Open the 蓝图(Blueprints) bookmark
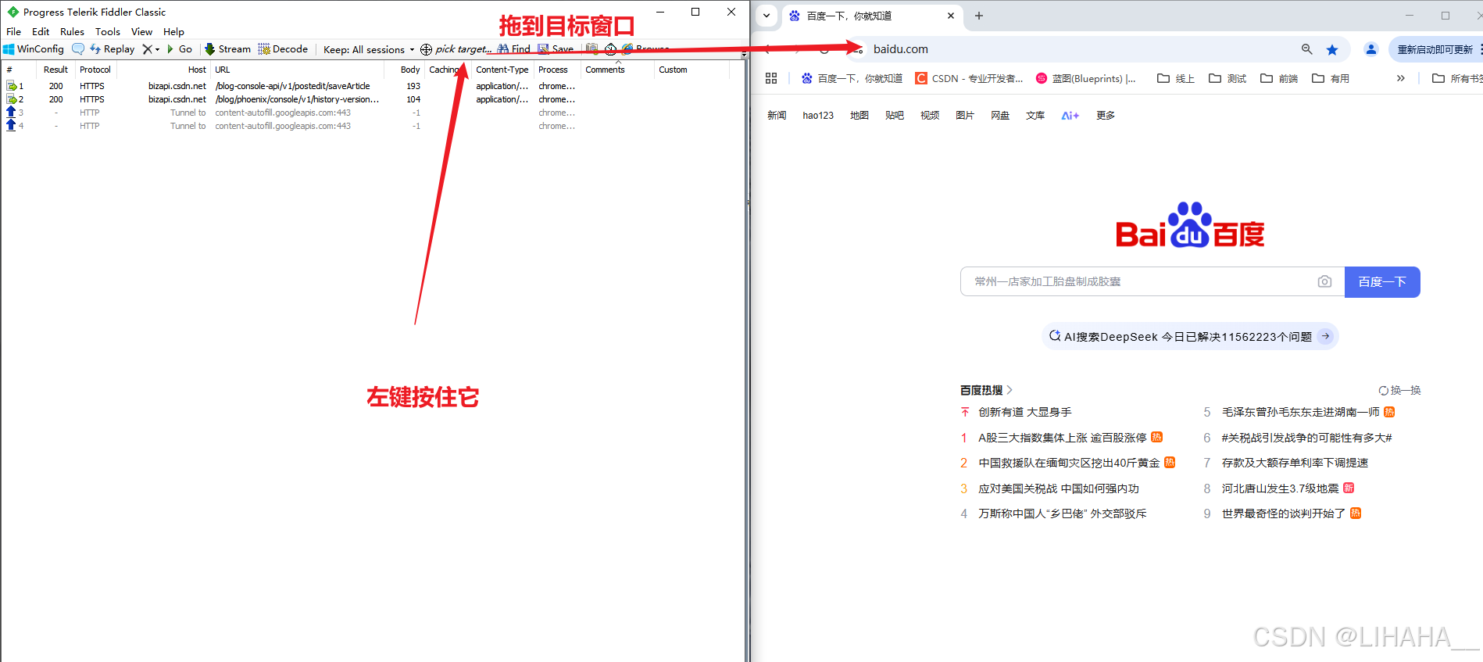Viewport: 1483px width, 662px height. (1086, 78)
